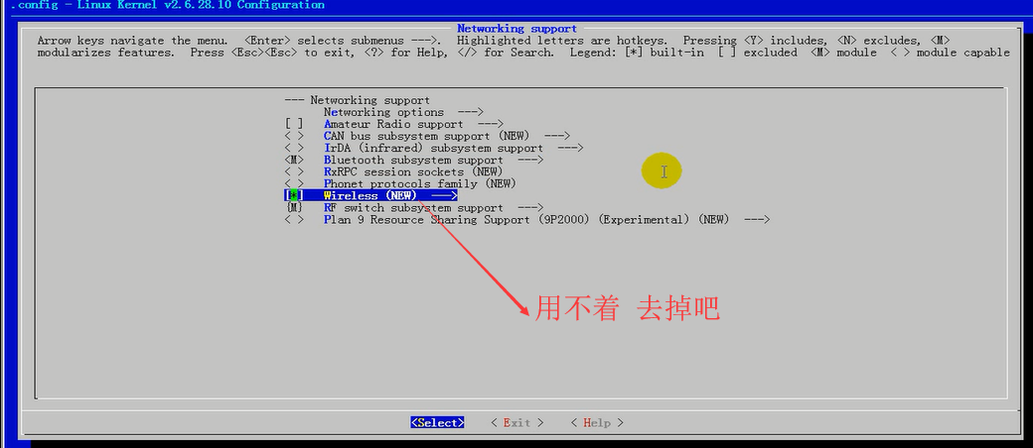Uncheck the Wireless [*] built-in box
Image resolution: width=1033 pixels, height=448 pixels.
click(x=294, y=195)
